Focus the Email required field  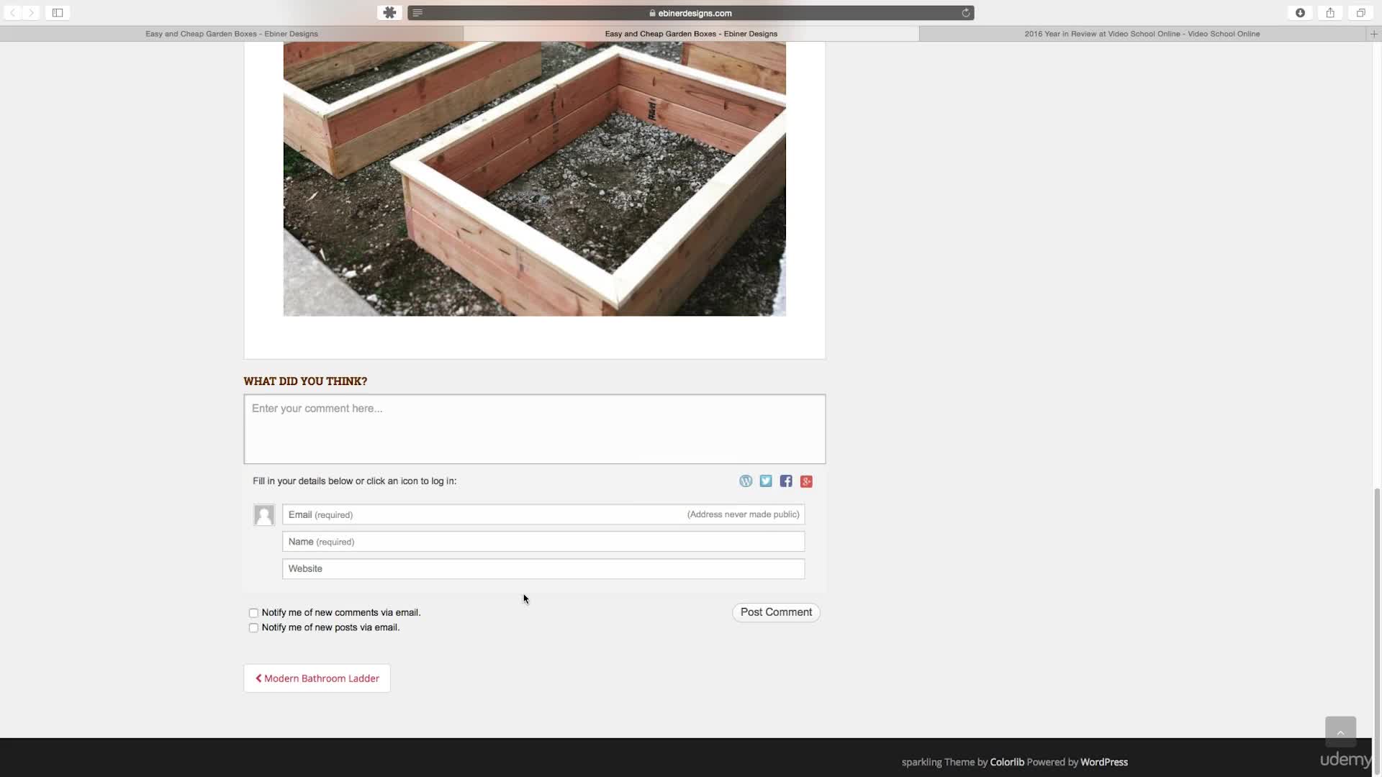543,514
